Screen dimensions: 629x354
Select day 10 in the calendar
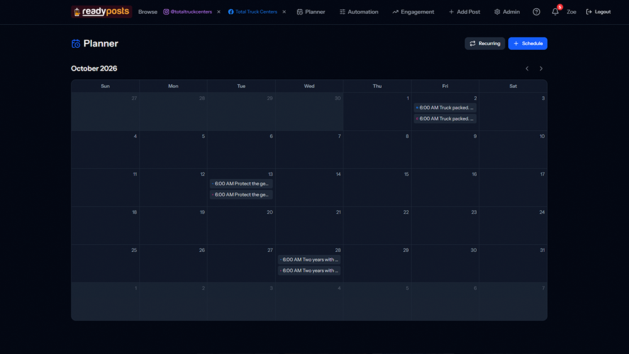[513, 150]
